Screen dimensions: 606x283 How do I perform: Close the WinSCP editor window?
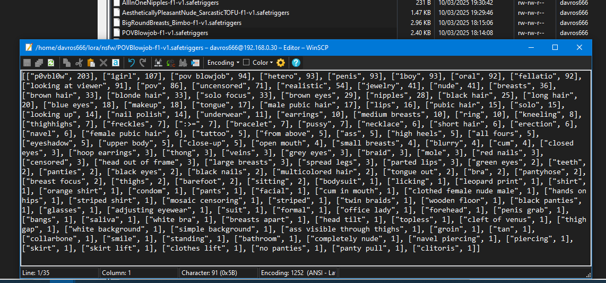pyautogui.click(x=579, y=48)
